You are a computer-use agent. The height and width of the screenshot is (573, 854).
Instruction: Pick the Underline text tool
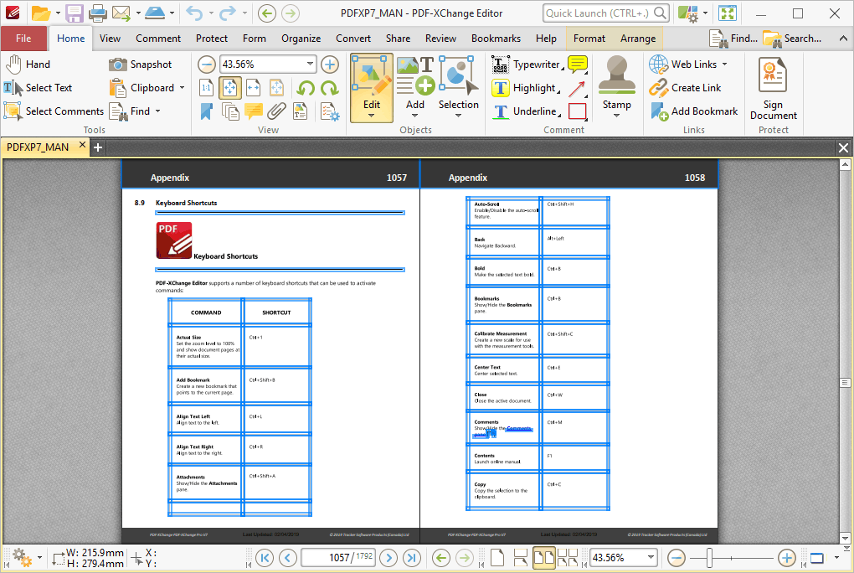[526, 111]
